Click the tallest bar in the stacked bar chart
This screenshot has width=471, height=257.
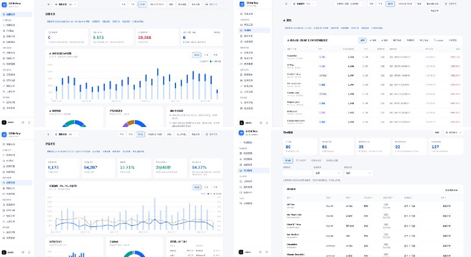[x=158, y=84]
